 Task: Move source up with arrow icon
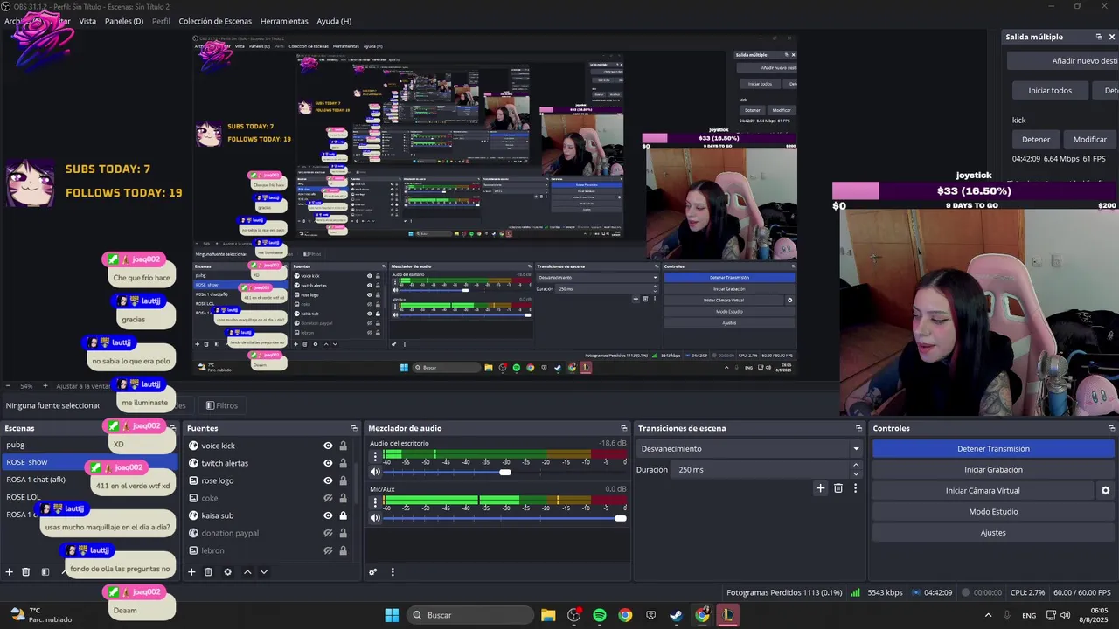tap(247, 572)
